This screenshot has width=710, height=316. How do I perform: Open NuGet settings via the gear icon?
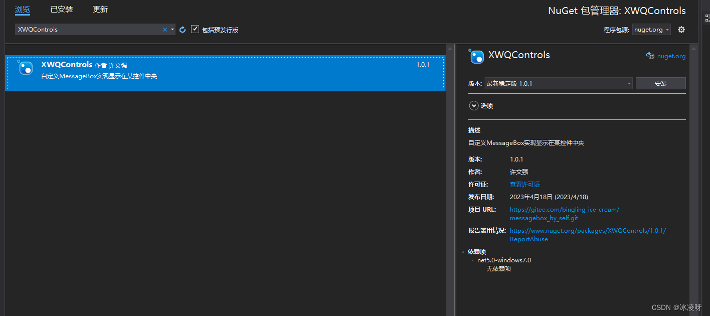coord(681,29)
